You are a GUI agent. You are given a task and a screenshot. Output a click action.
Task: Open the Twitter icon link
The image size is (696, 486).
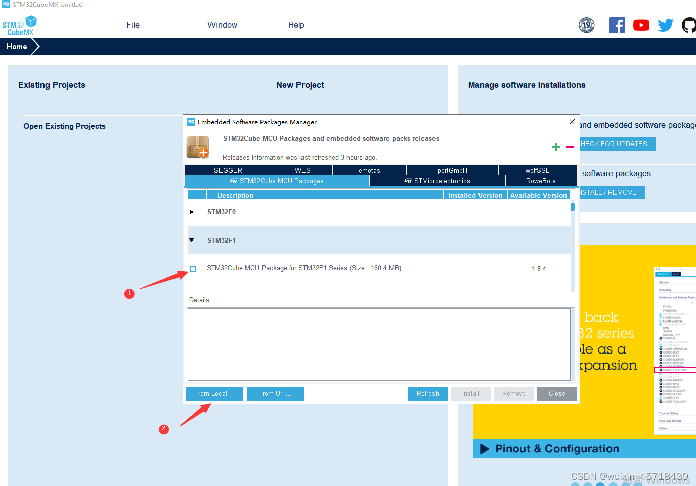(x=666, y=25)
